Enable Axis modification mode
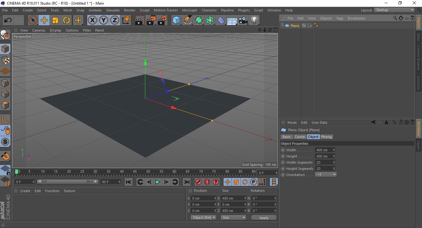 [x=5, y=119]
